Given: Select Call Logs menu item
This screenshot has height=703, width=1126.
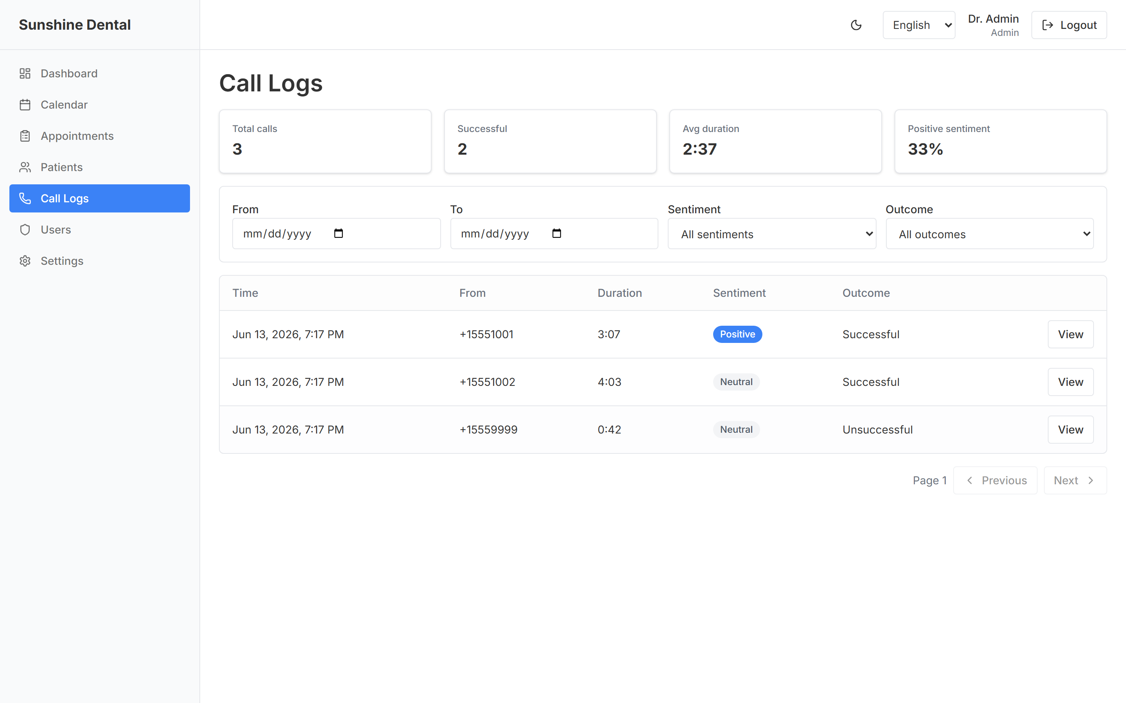Looking at the screenshot, I should (100, 198).
